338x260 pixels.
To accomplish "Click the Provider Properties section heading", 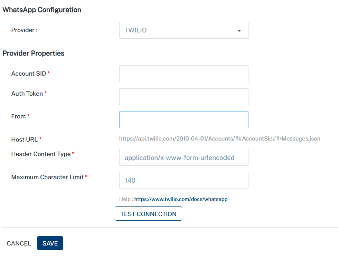I will [x=34, y=53].
